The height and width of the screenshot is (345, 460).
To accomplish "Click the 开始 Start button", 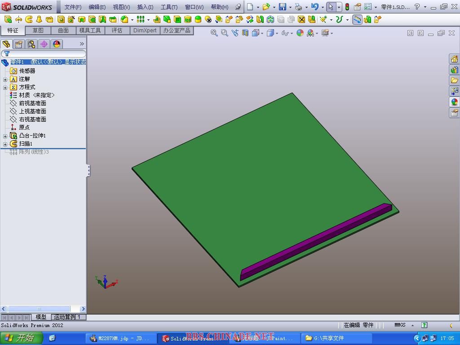I will [x=21, y=338].
